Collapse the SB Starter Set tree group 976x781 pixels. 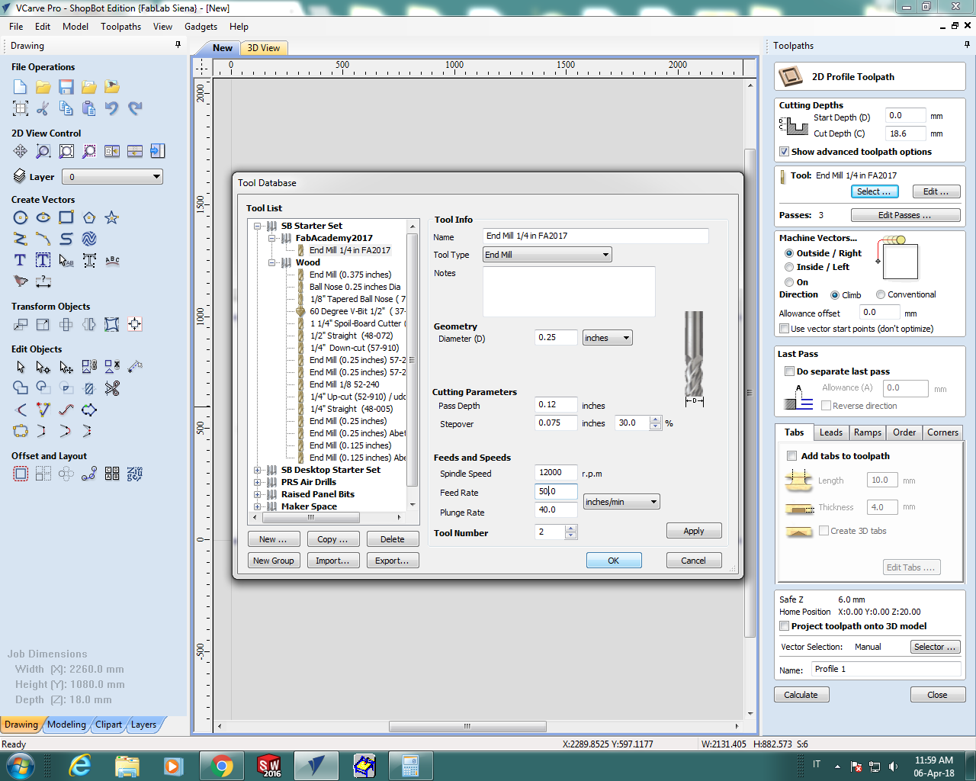coord(258,226)
